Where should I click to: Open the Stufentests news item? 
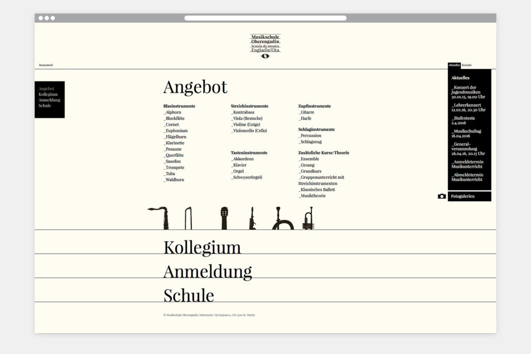point(463,121)
